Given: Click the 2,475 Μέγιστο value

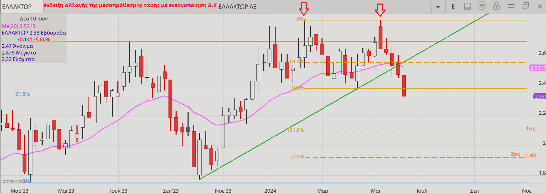Looking at the screenshot, I should tap(19, 52).
